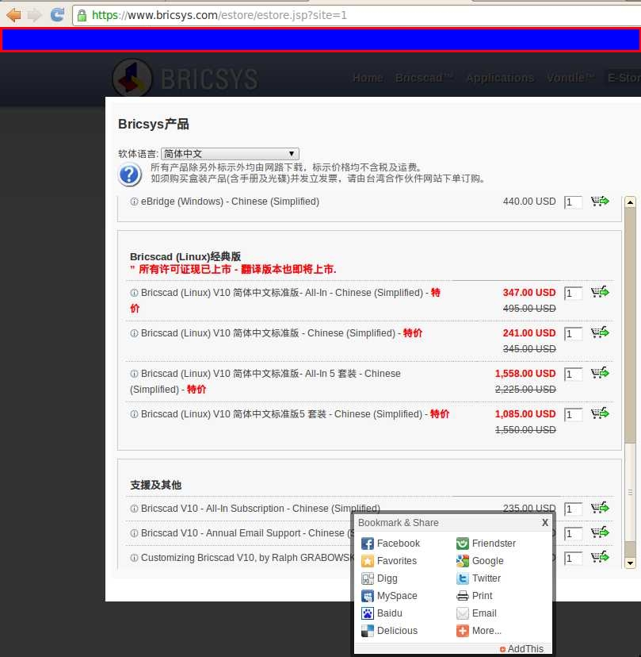Share on MySpace
Image resolution: width=641 pixels, height=657 pixels.
click(389, 596)
